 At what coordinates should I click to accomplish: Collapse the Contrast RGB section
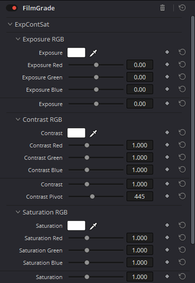[18, 119]
